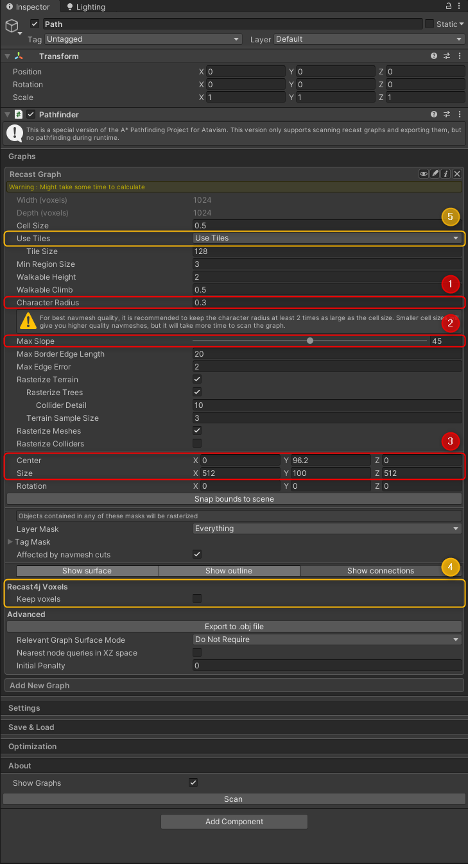Enable the Keep voxels checkbox
This screenshot has height=864, width=468.
point(197,599)
